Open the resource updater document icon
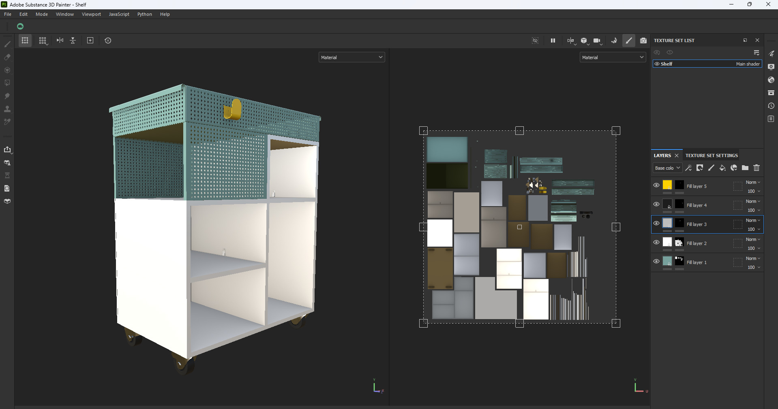 point(7,188)
